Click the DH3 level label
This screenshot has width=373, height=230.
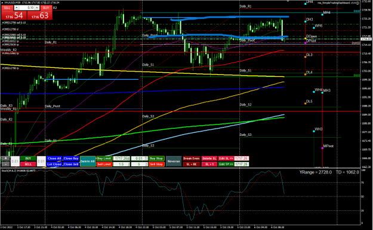pos(310,19)
